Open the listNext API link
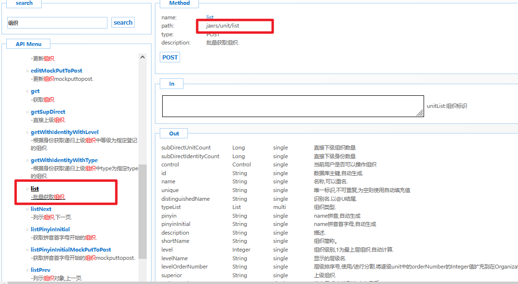The height and width of the screenshot is (284, 518). [x=41, y=209]
